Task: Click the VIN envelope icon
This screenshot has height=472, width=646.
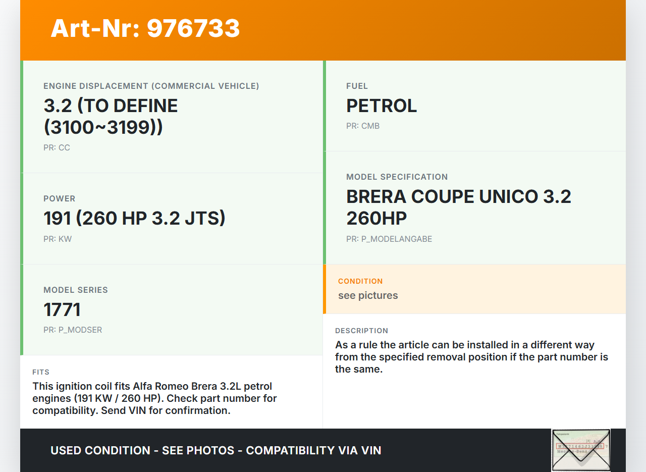Action: tap(581, 450)
